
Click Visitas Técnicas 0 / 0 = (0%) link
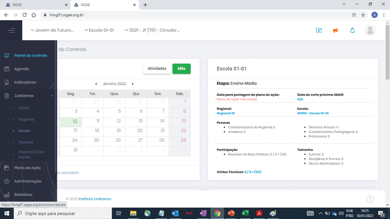tap(253, 172)
